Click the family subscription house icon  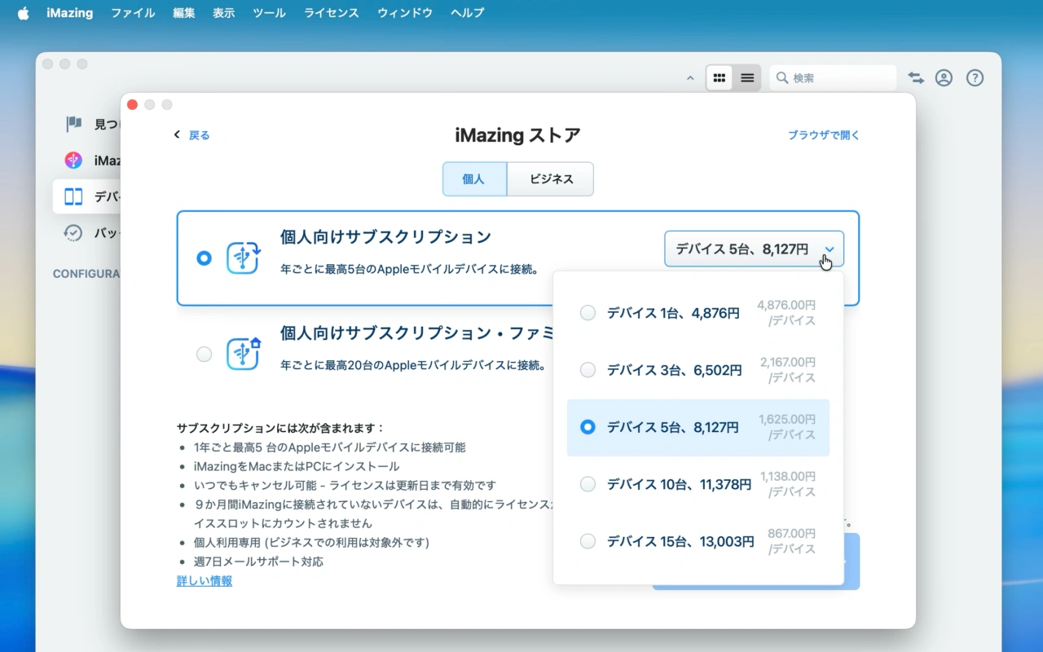pos(243,354)
